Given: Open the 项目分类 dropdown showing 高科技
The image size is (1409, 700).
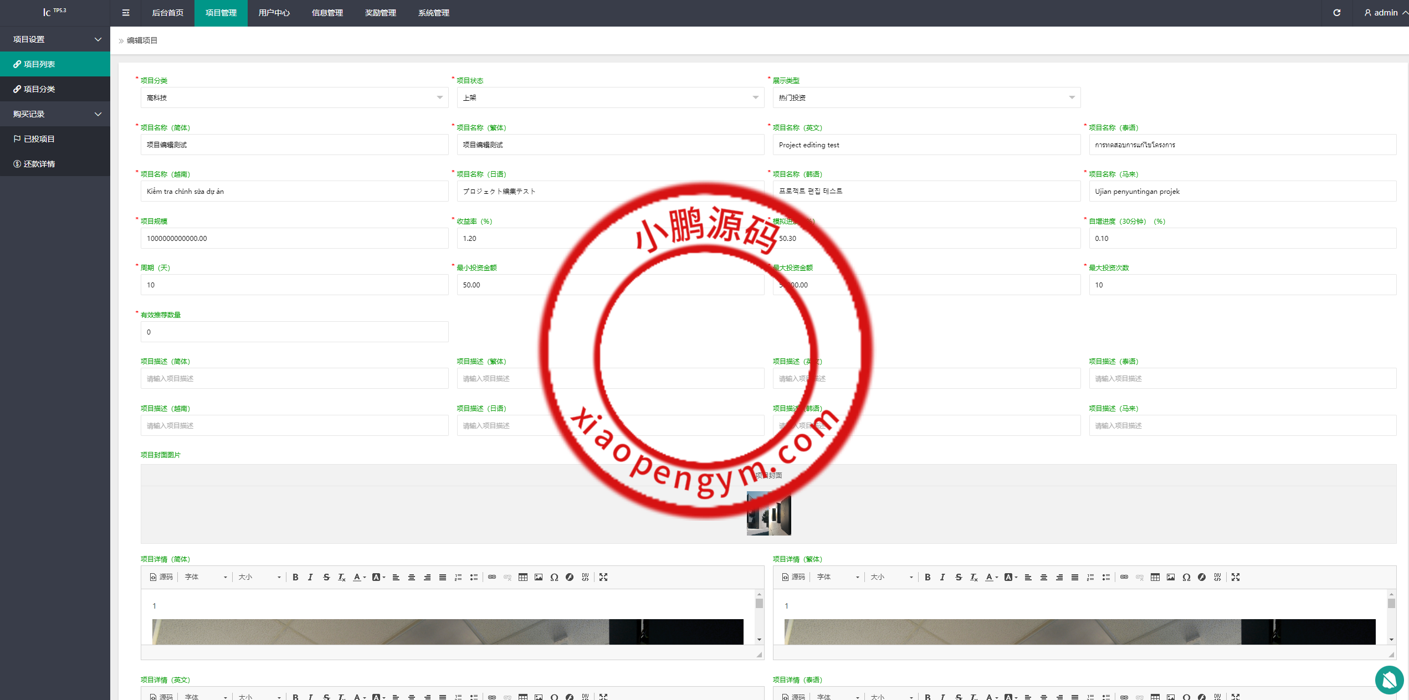Looking at the screenshot, I should point(294,97).
